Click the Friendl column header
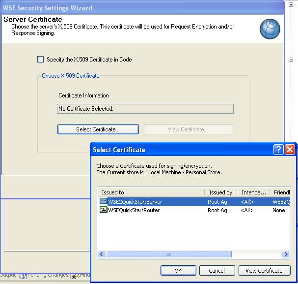 click(280, 192)
